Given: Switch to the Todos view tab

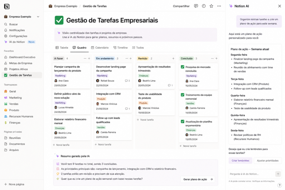Looking at the screenshot, I should pos(138,48).
